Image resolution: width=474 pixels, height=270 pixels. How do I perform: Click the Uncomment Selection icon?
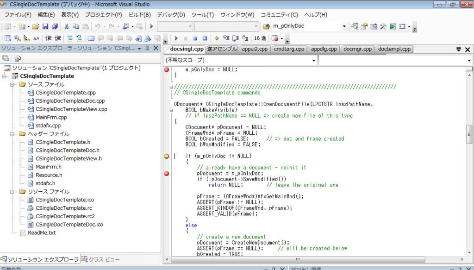click(x=79, y=38)
